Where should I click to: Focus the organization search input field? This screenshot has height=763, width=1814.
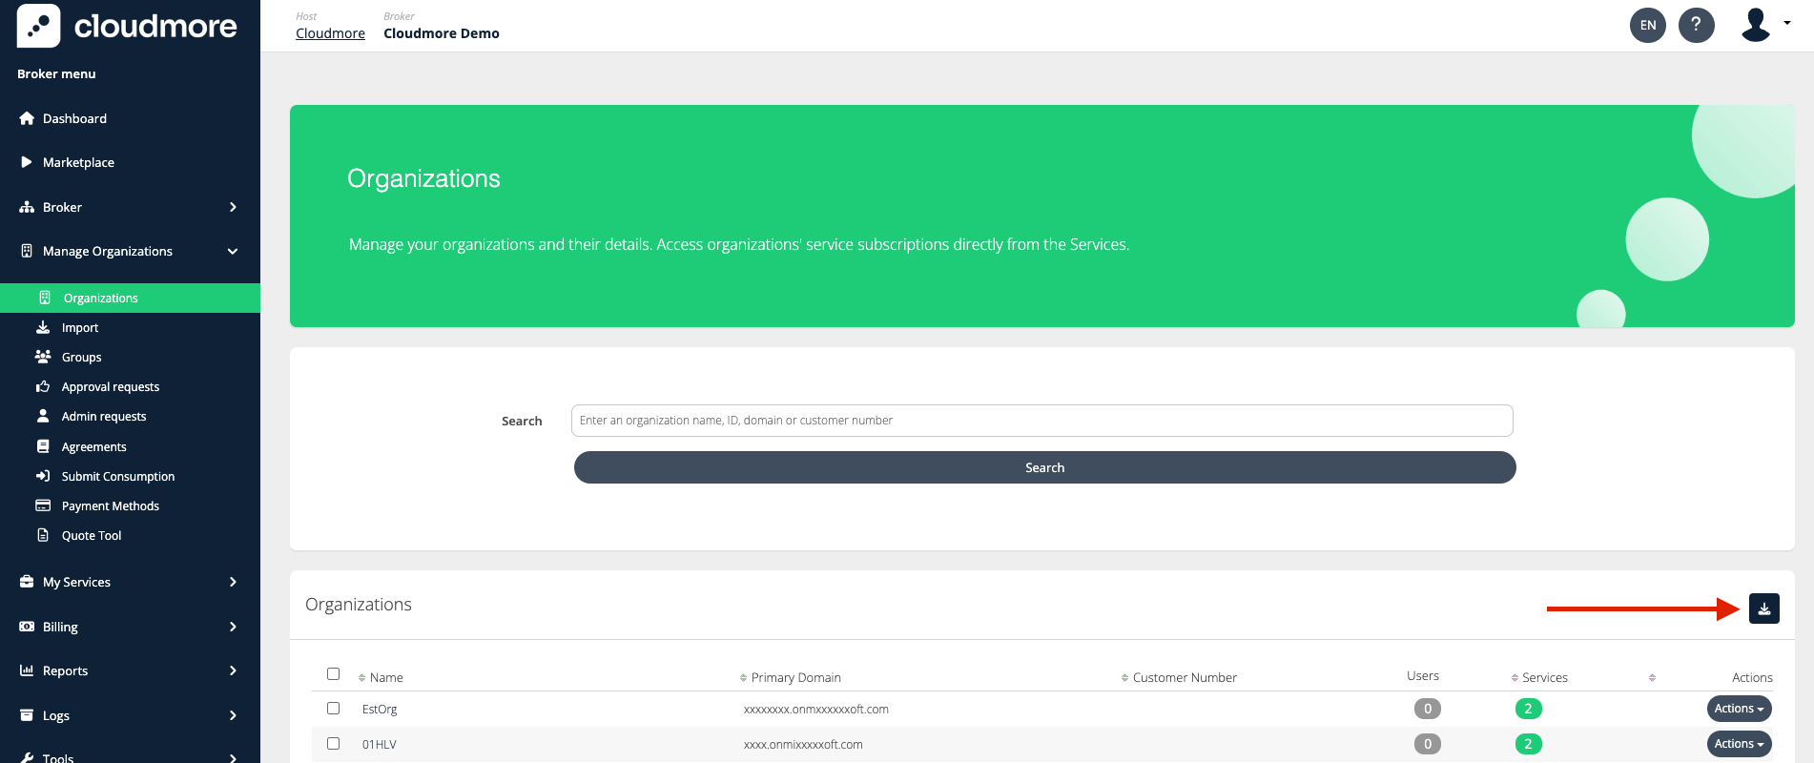(x=1041, y=421)
